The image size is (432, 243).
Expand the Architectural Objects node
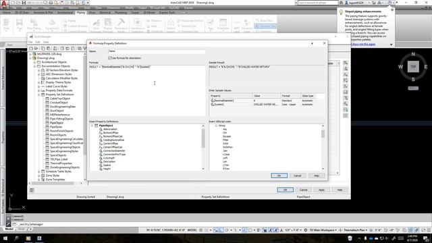pos(34,62)
